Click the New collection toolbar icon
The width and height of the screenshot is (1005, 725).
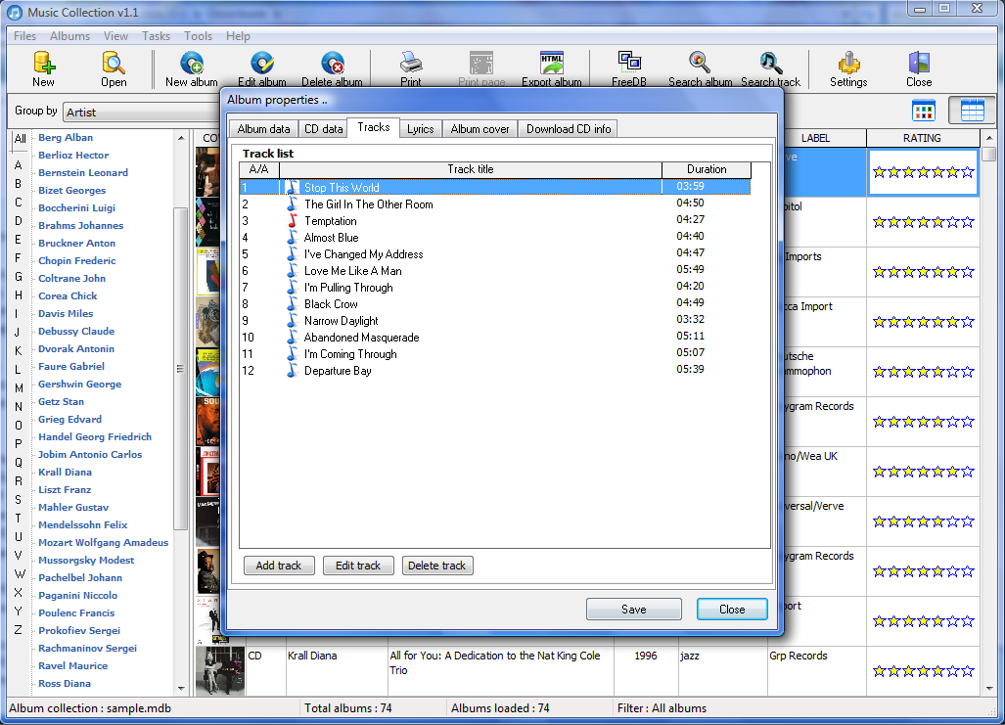pos(44,63)
